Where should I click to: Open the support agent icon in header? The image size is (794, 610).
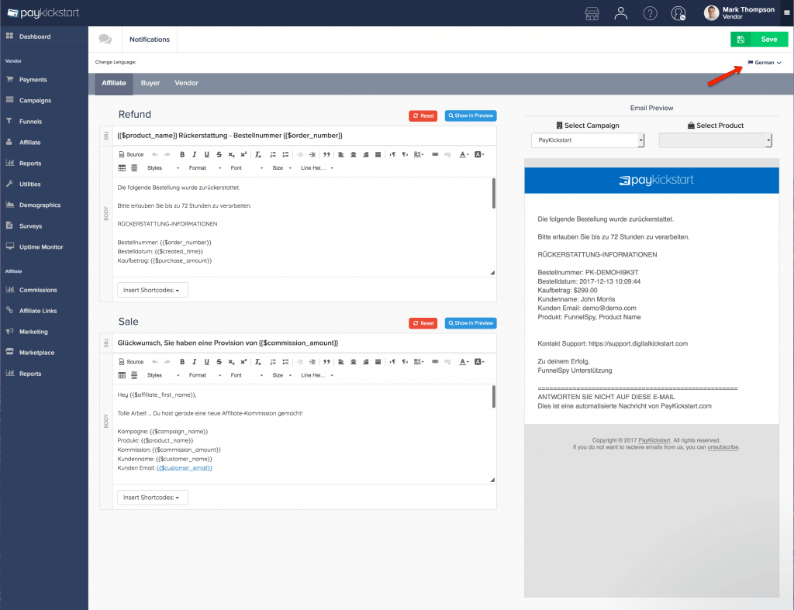[678, 13]
